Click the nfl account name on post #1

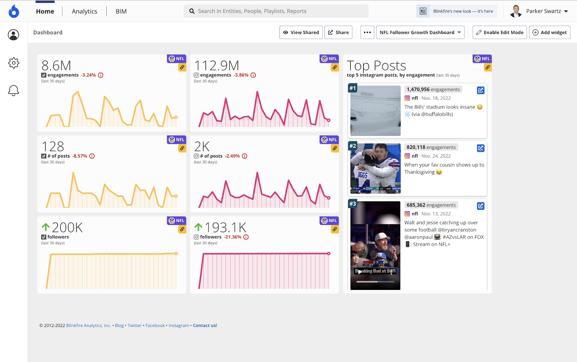[415, 98]
